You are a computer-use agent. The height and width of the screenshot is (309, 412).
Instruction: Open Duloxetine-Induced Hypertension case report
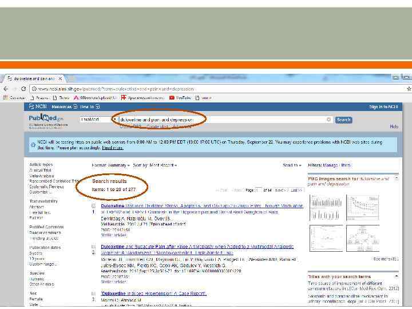coord(154,294)
